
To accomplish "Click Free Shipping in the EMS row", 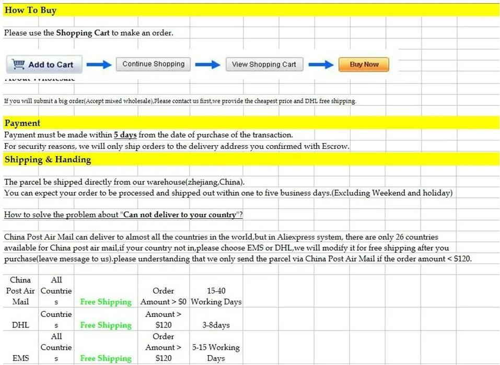I will [x=106, y=358].
